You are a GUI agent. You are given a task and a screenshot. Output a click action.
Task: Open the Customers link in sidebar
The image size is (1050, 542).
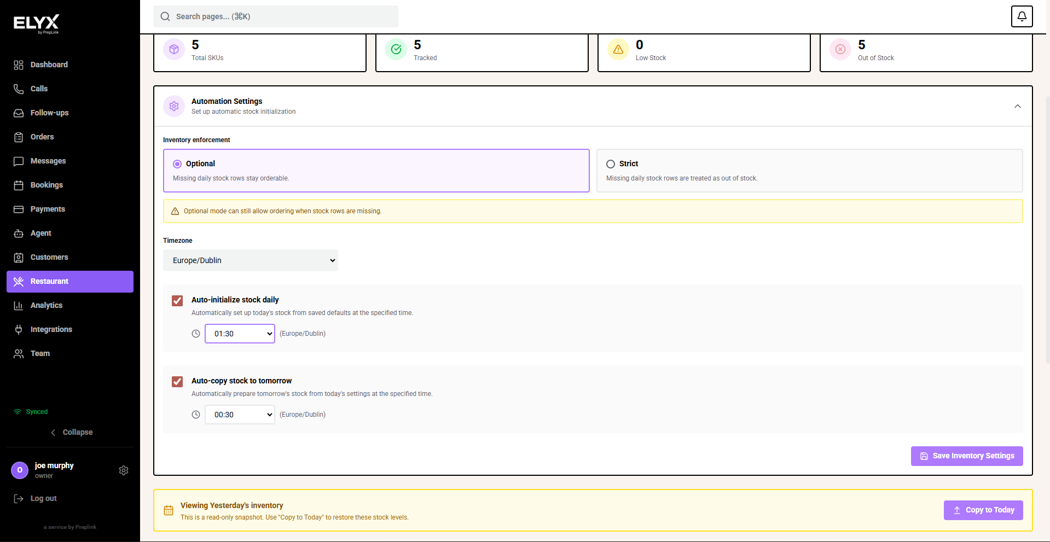[x=70, y=257]
